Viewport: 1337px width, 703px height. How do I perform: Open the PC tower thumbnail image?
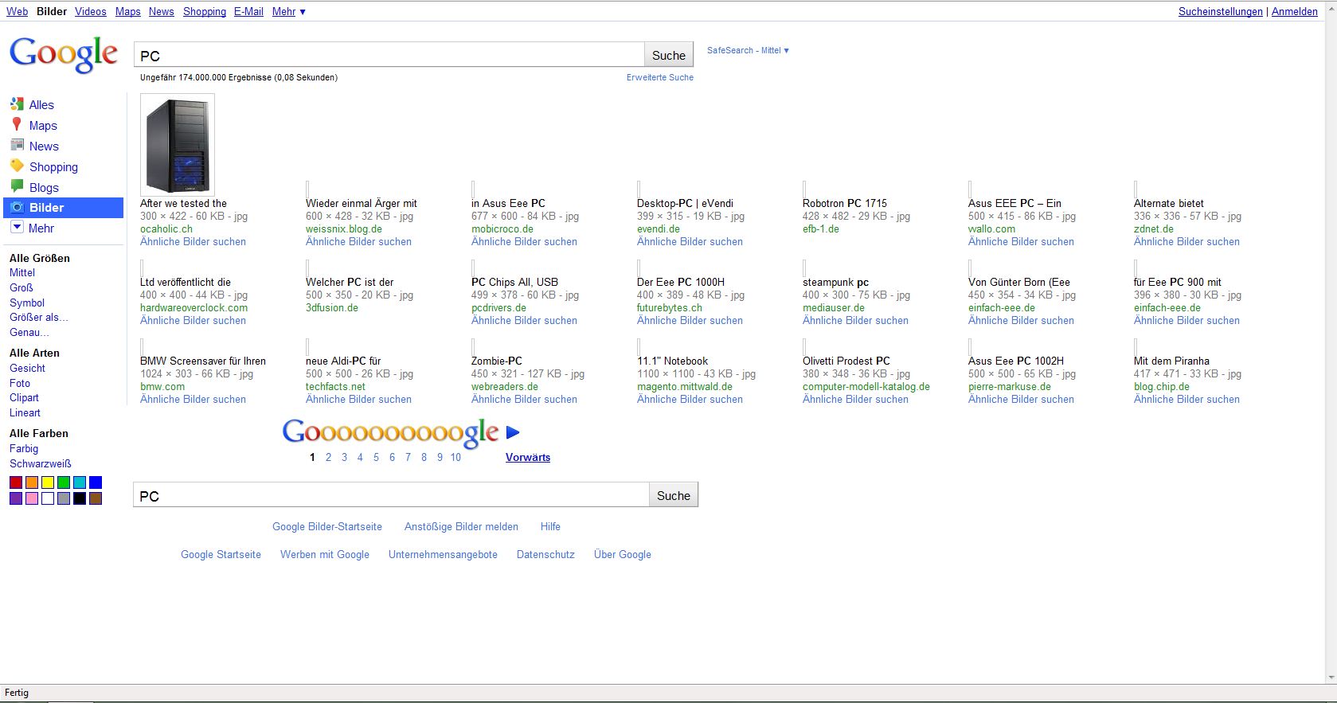pyautogui.click(x=177, y=145)
